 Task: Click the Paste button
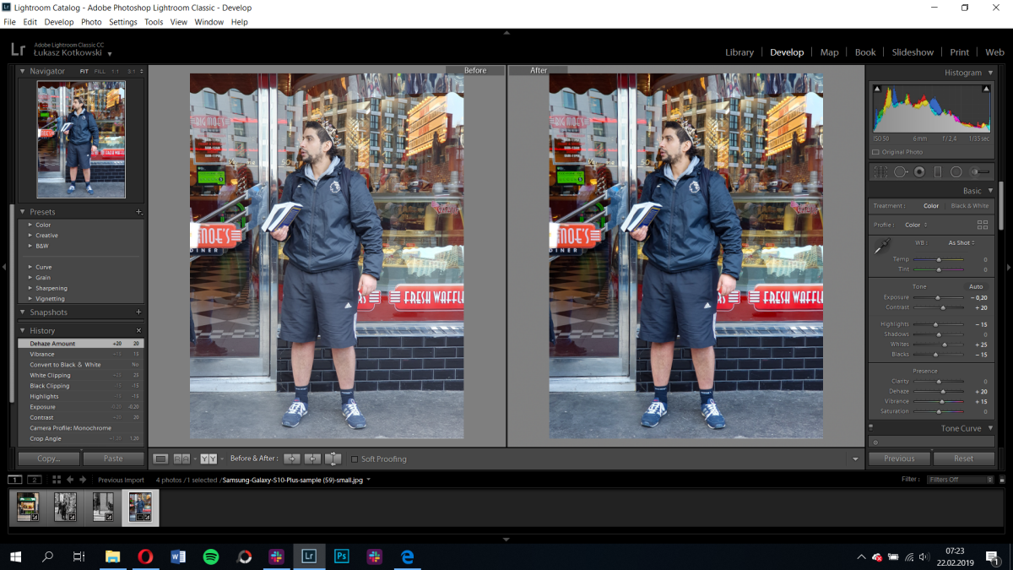pyautogui.click(x=113, y=459)
